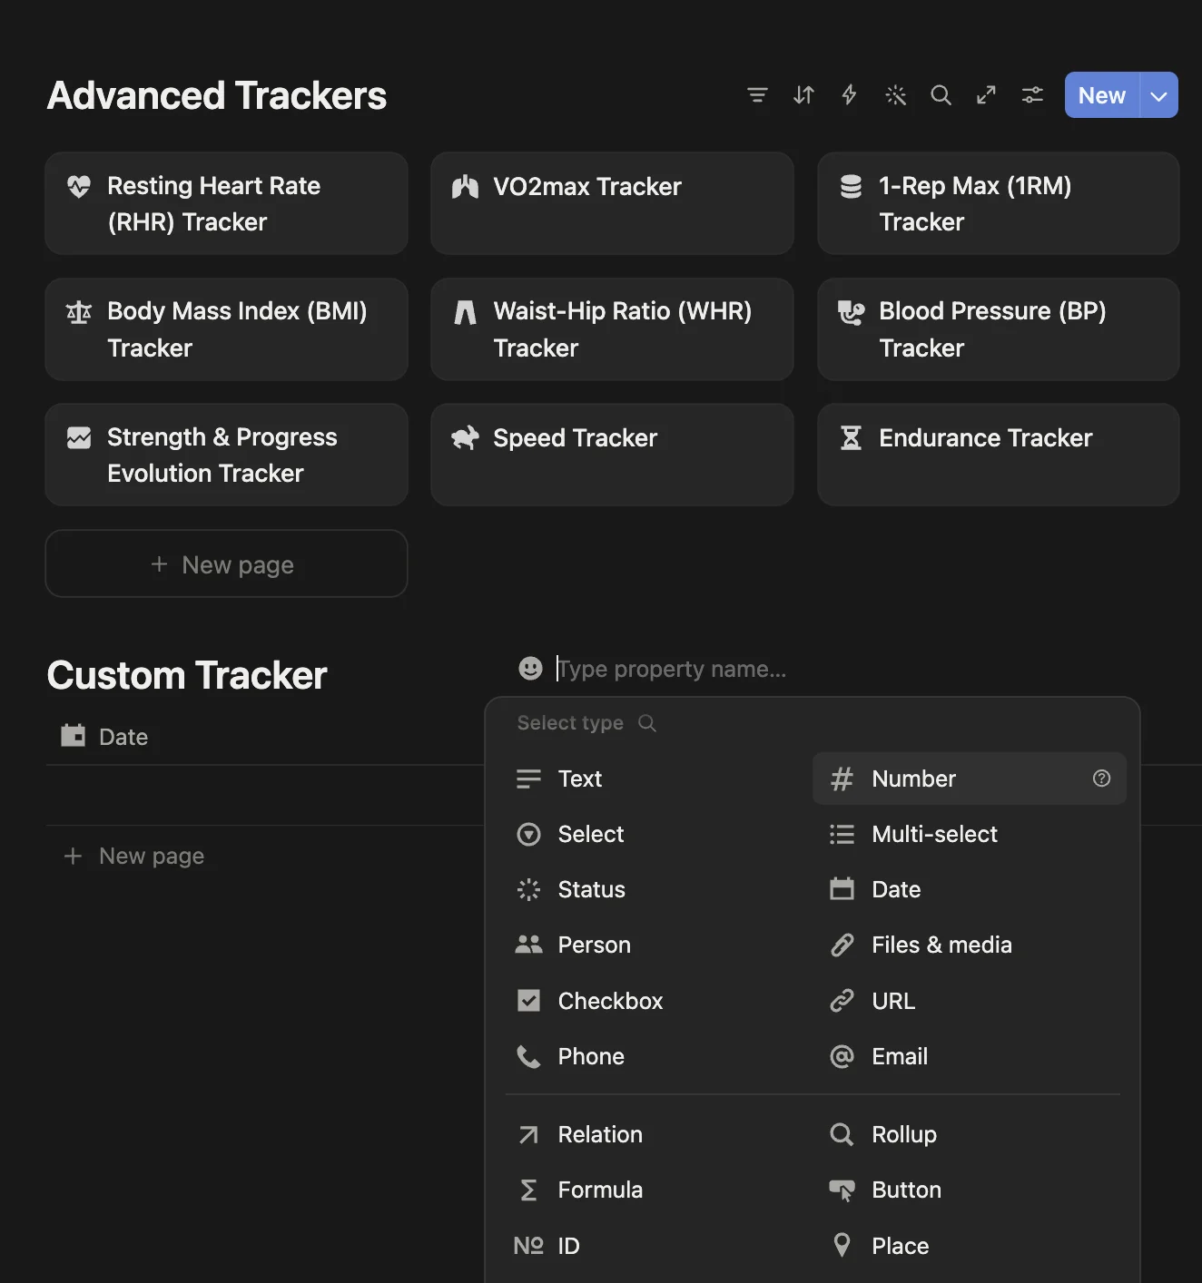This screenshot has height=1283, width=1202.
Task: Click the rabbit icon on Speed Tracker
Action: point(465,438)
